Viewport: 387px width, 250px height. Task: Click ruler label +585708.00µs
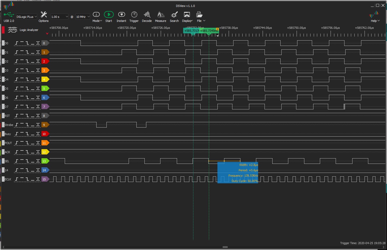[x=59, y=28]
